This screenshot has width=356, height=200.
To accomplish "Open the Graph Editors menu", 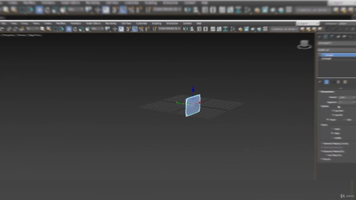I will tap(93, 23).
